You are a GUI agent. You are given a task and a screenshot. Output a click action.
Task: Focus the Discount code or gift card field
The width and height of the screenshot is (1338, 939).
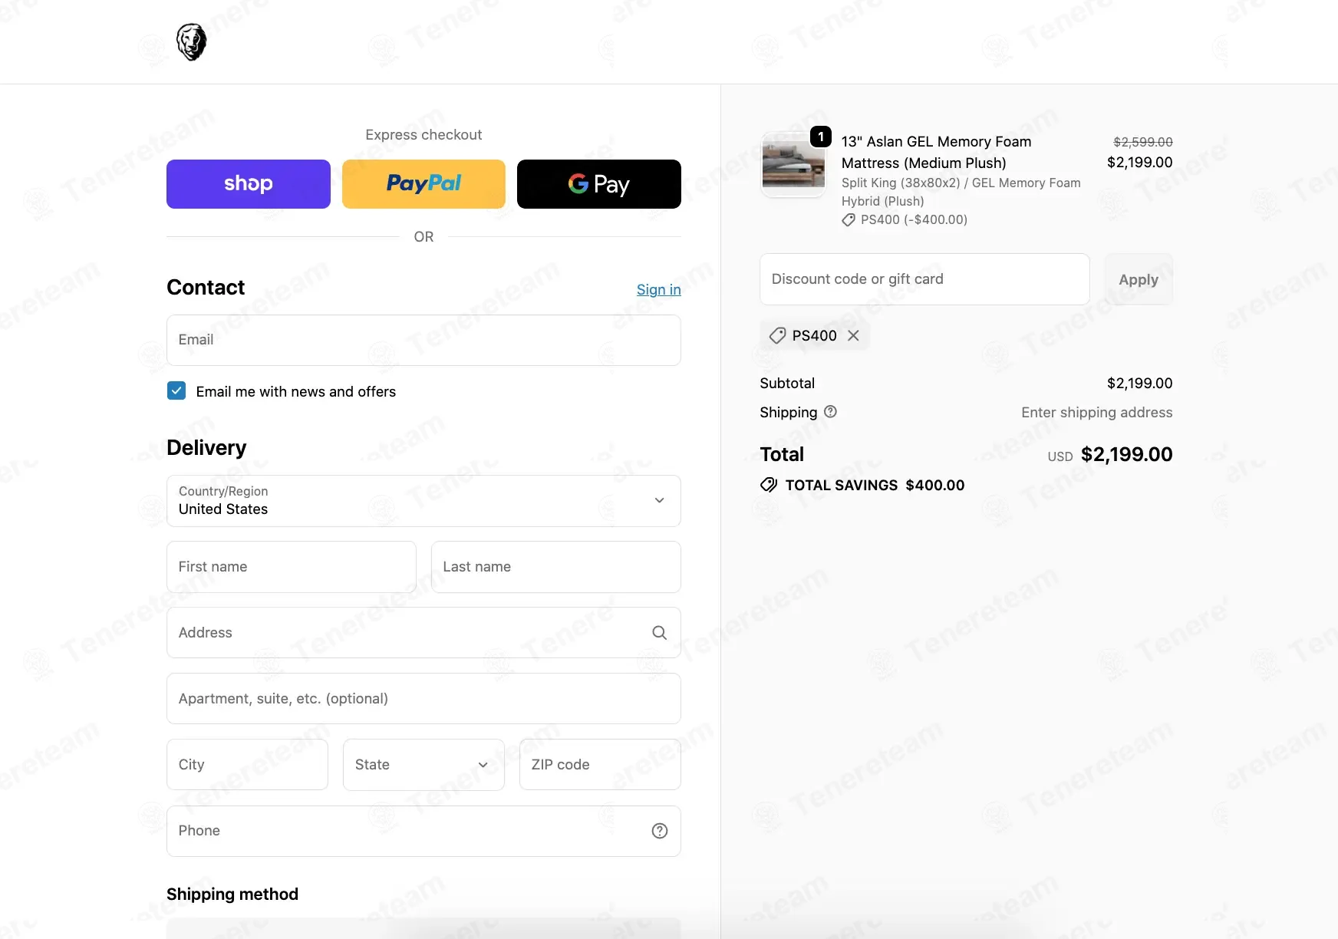[924, 279]
